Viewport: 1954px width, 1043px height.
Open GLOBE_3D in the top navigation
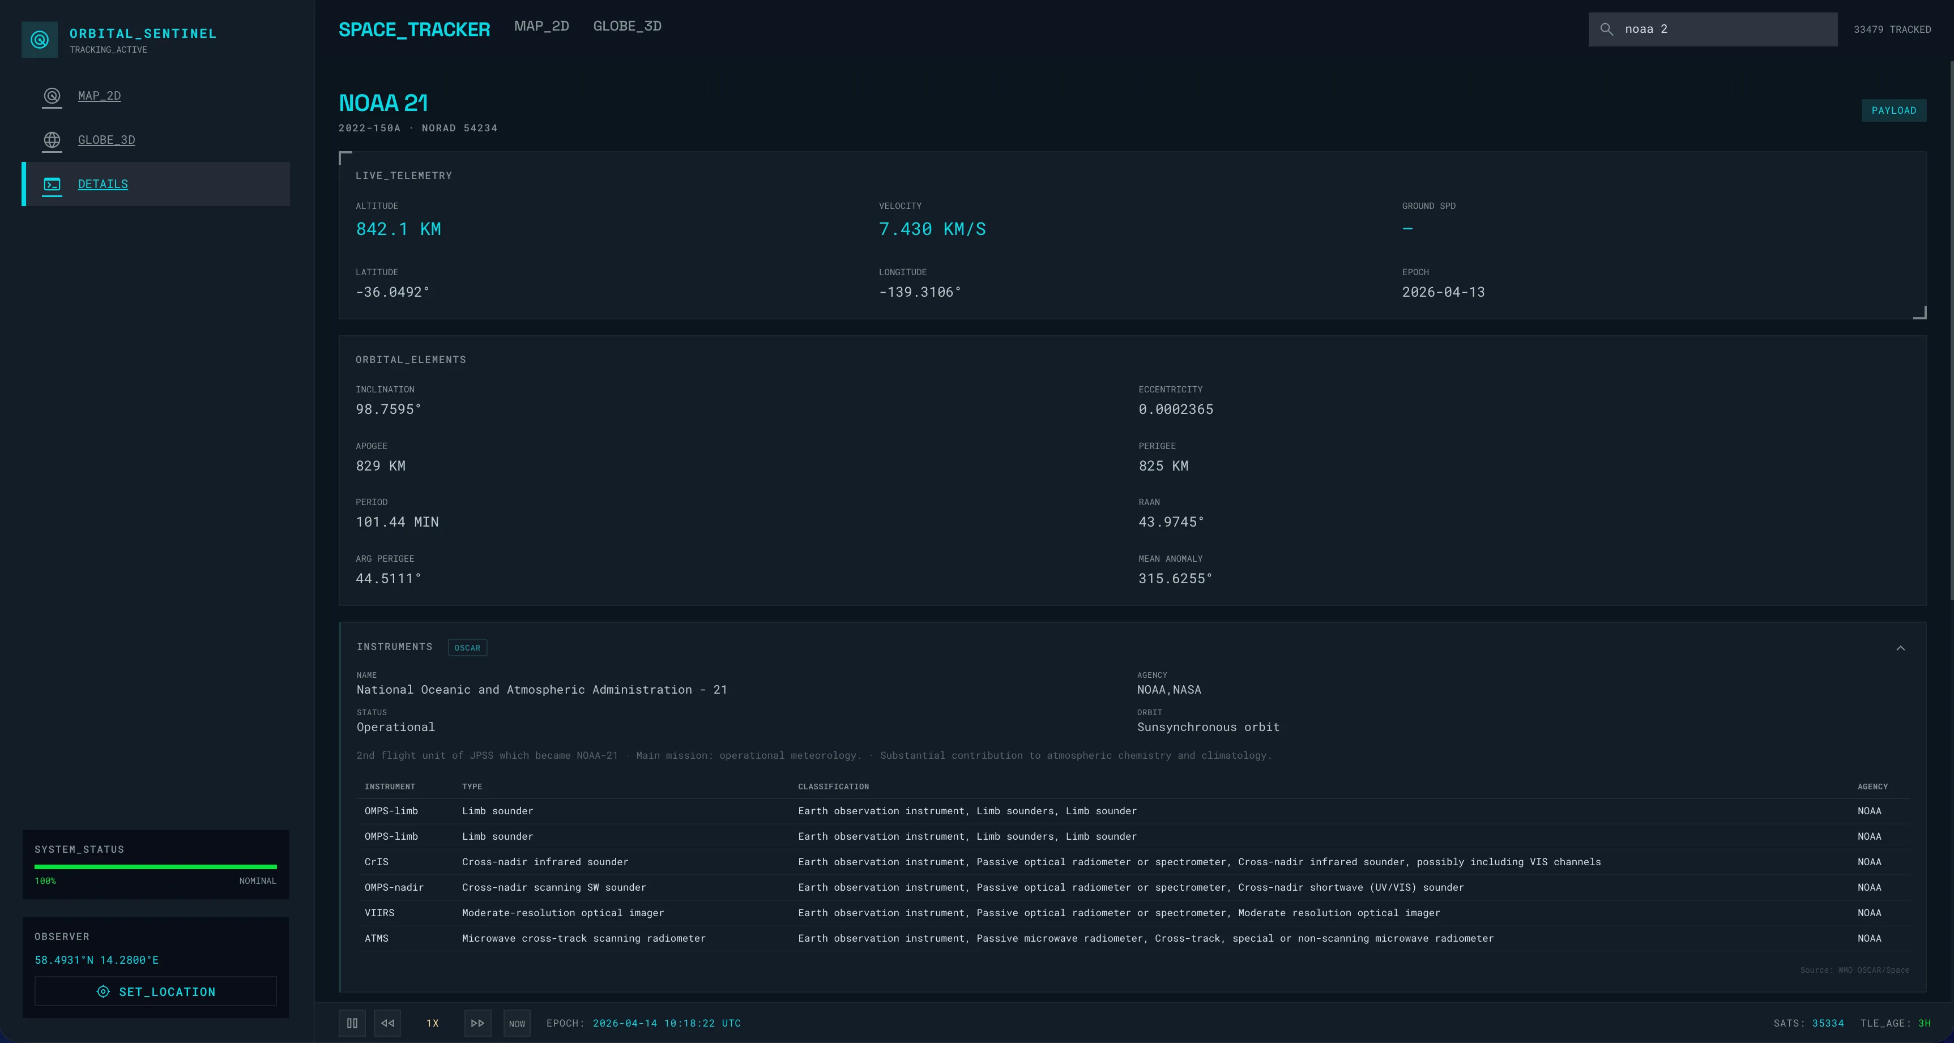(628, 27)
